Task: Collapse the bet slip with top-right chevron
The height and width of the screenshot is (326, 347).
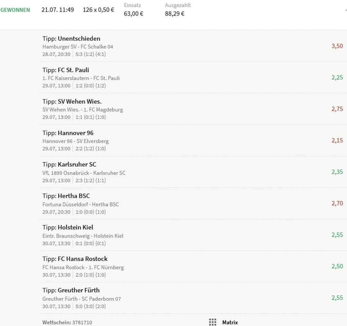Action: coord(346,10)
